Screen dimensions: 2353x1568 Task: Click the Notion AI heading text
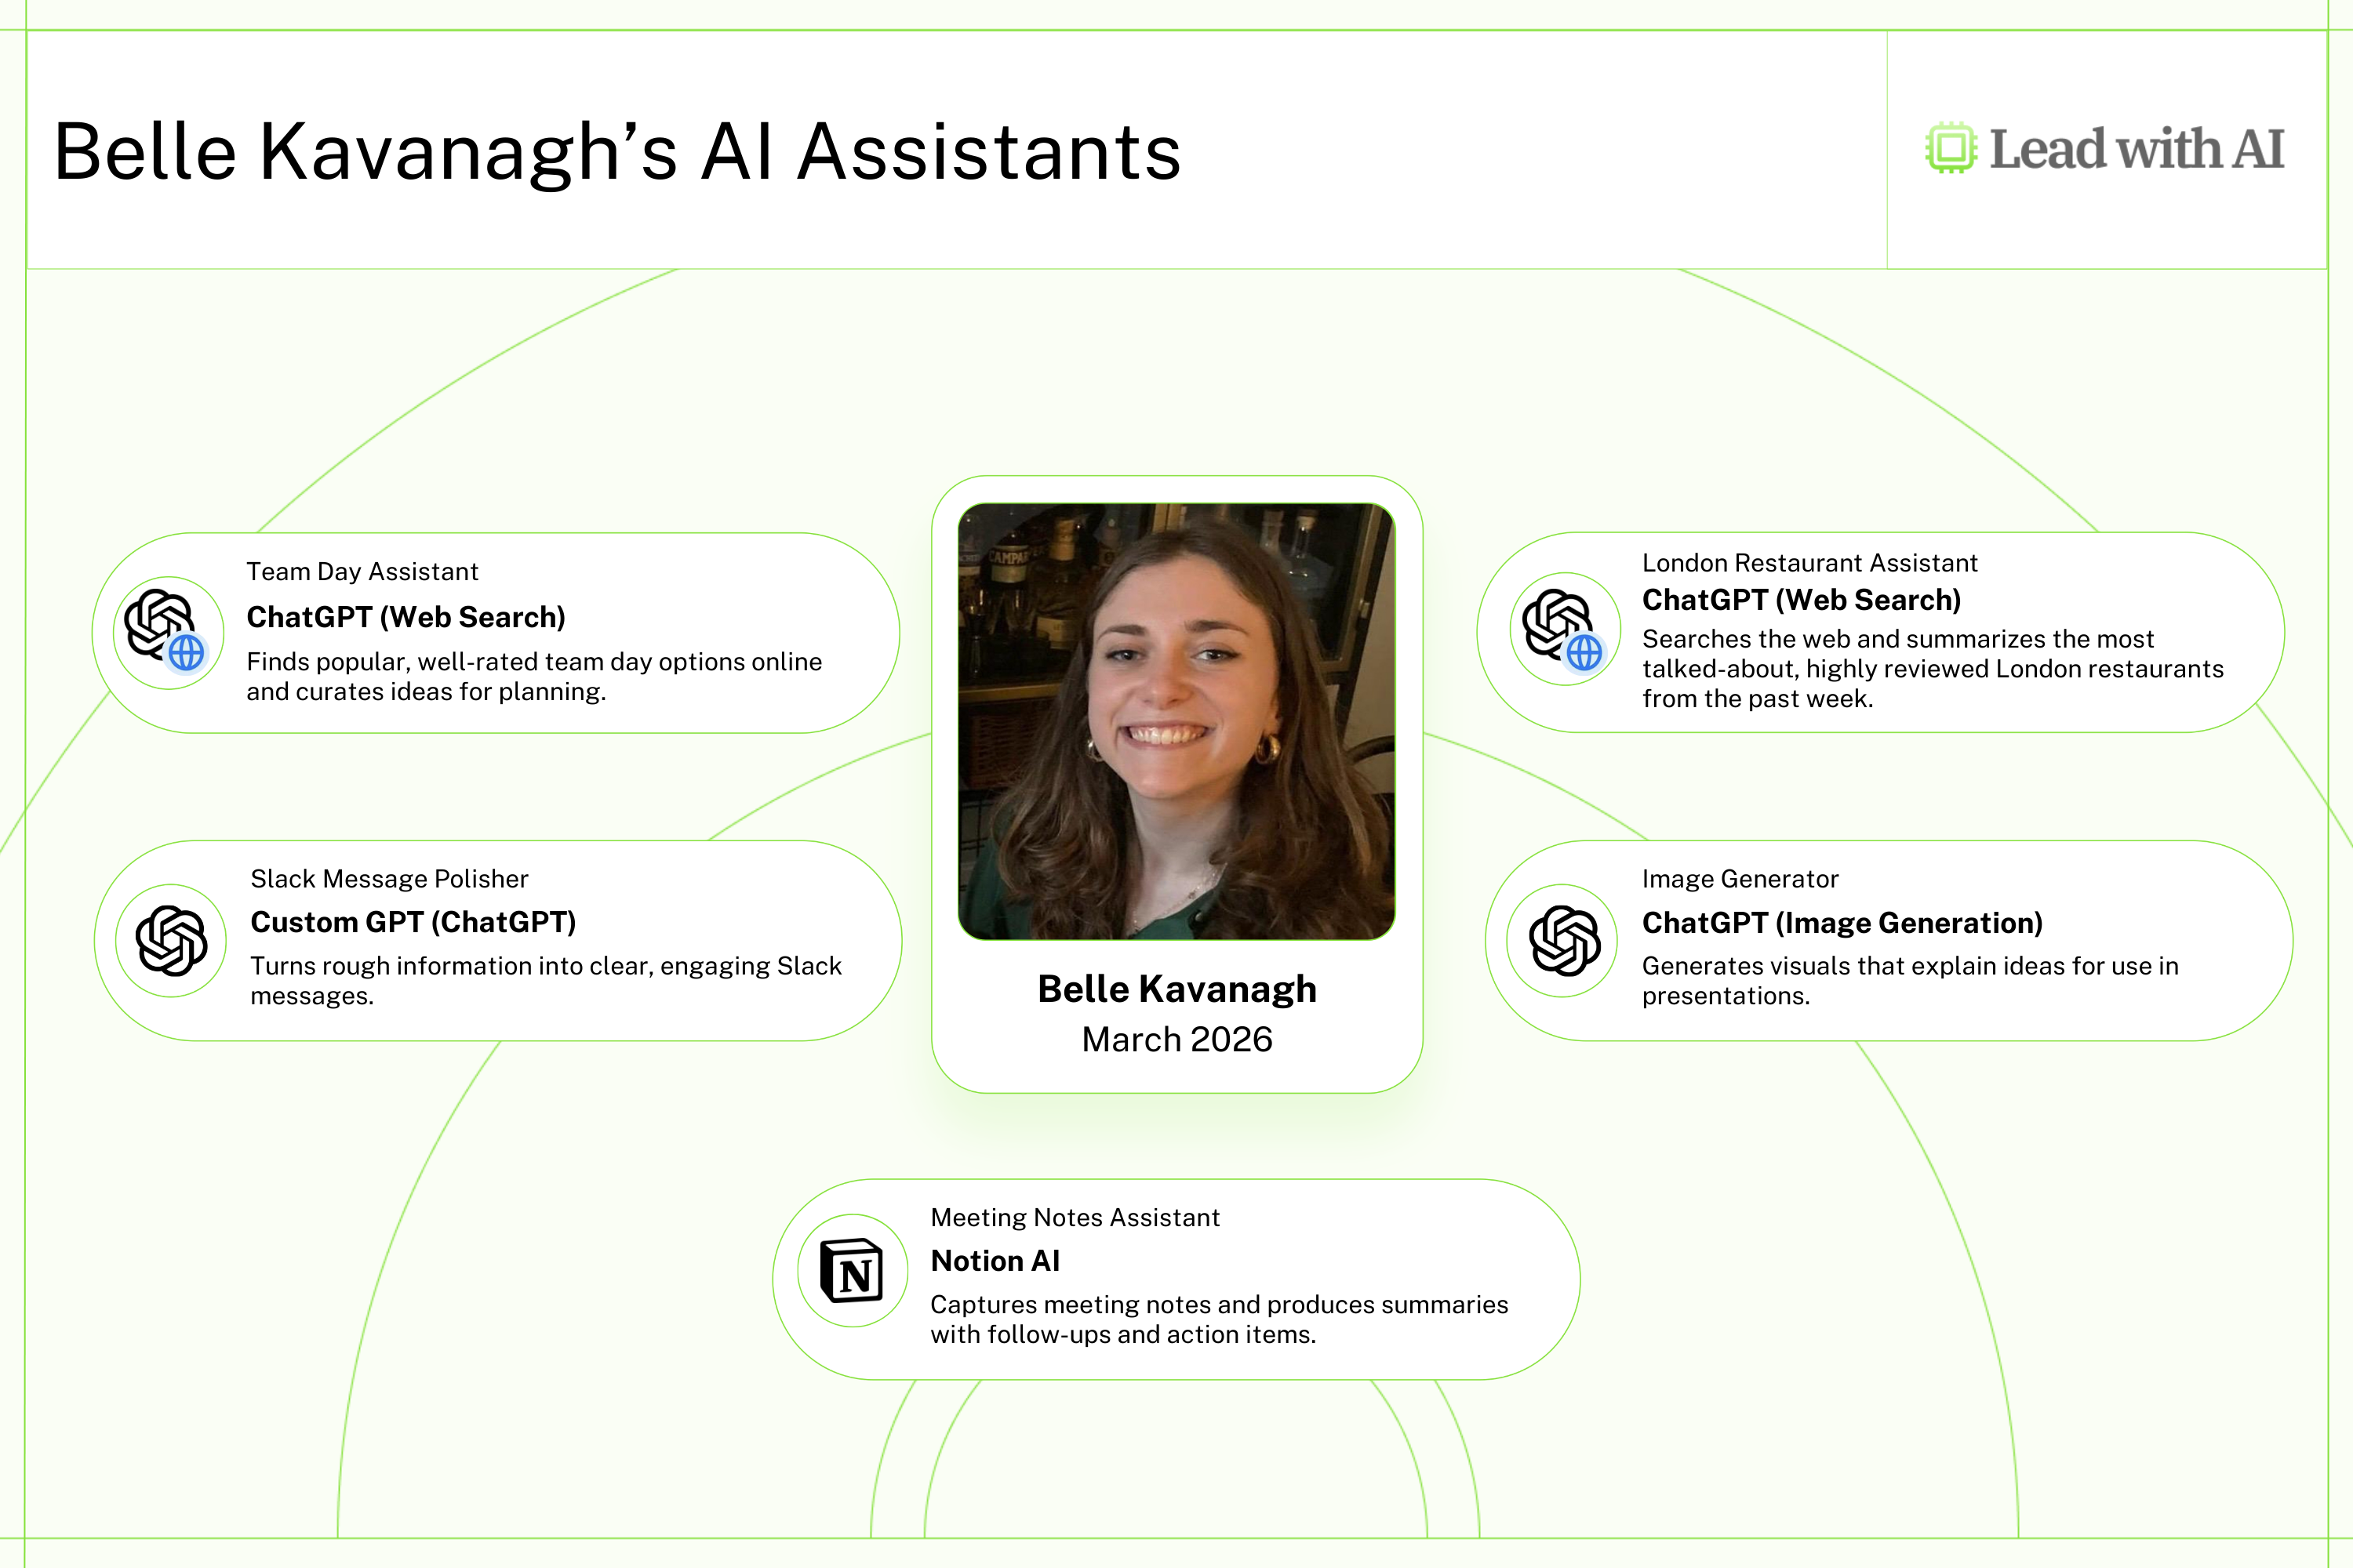[x=995, y=1261]
